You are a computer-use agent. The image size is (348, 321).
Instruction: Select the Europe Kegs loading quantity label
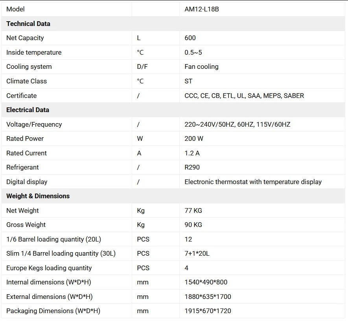(49, 268)
